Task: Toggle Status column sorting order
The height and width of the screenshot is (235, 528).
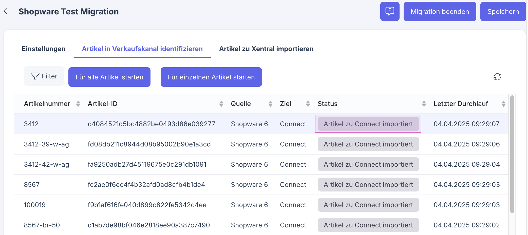Action: tap(424, 103)
